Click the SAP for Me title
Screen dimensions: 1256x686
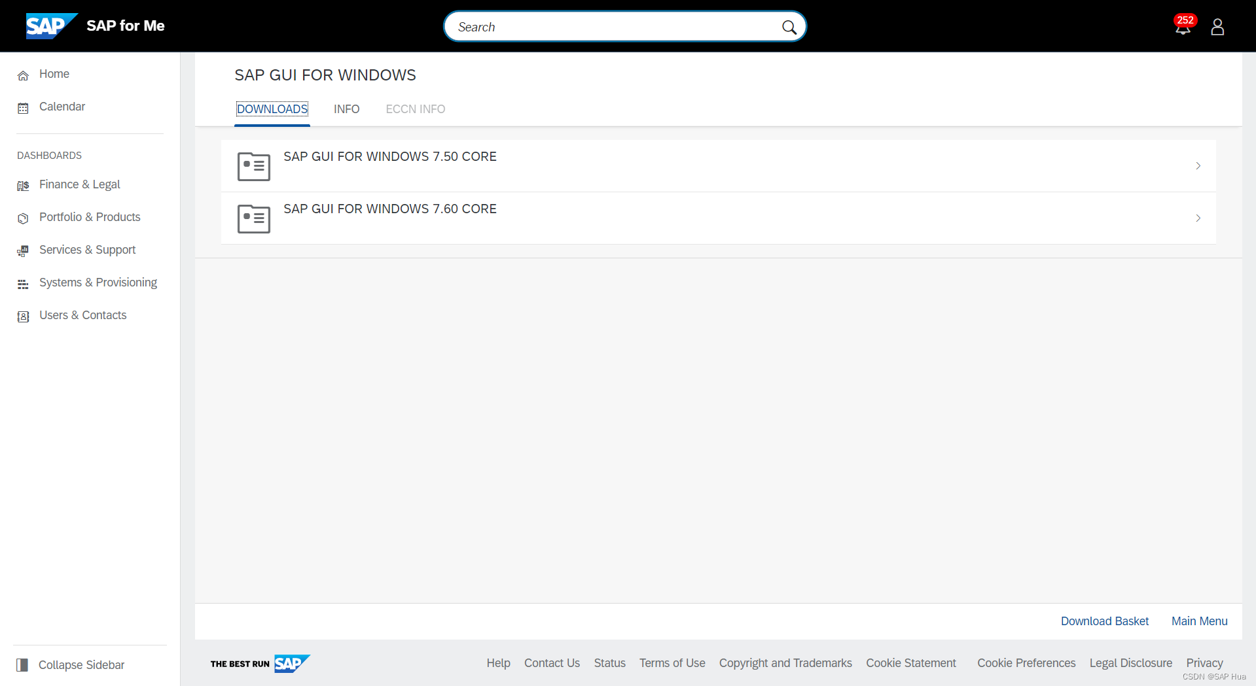click(126, 26)
